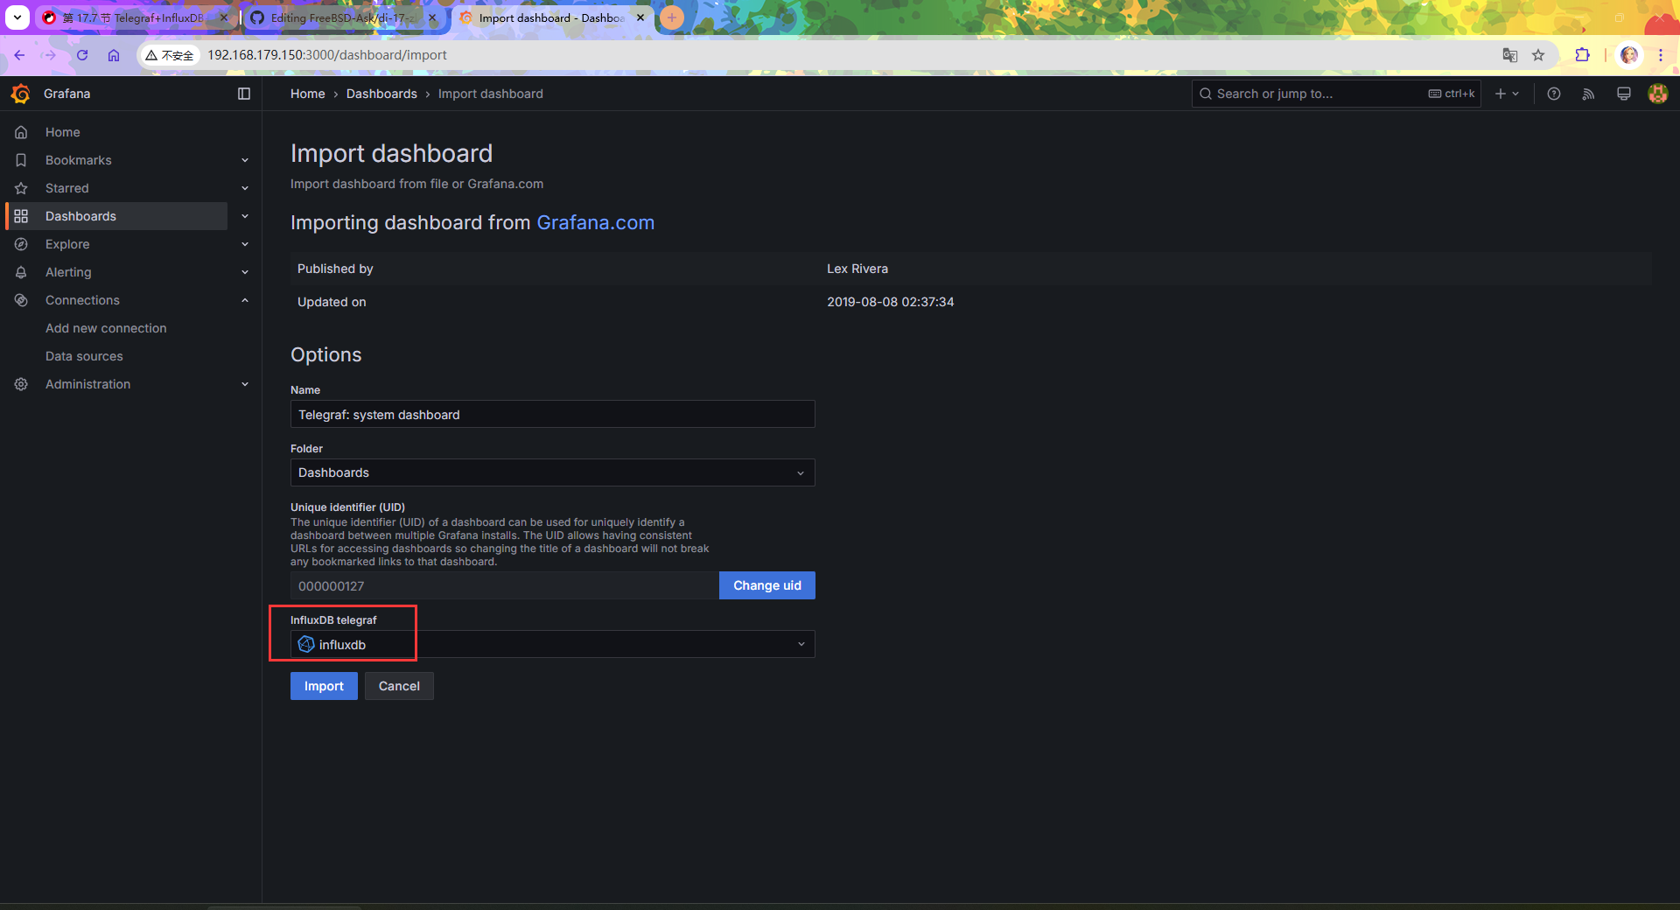1680x910 pixels.
Task: Open the Help question mark icon
Action: click(1554, 94)
